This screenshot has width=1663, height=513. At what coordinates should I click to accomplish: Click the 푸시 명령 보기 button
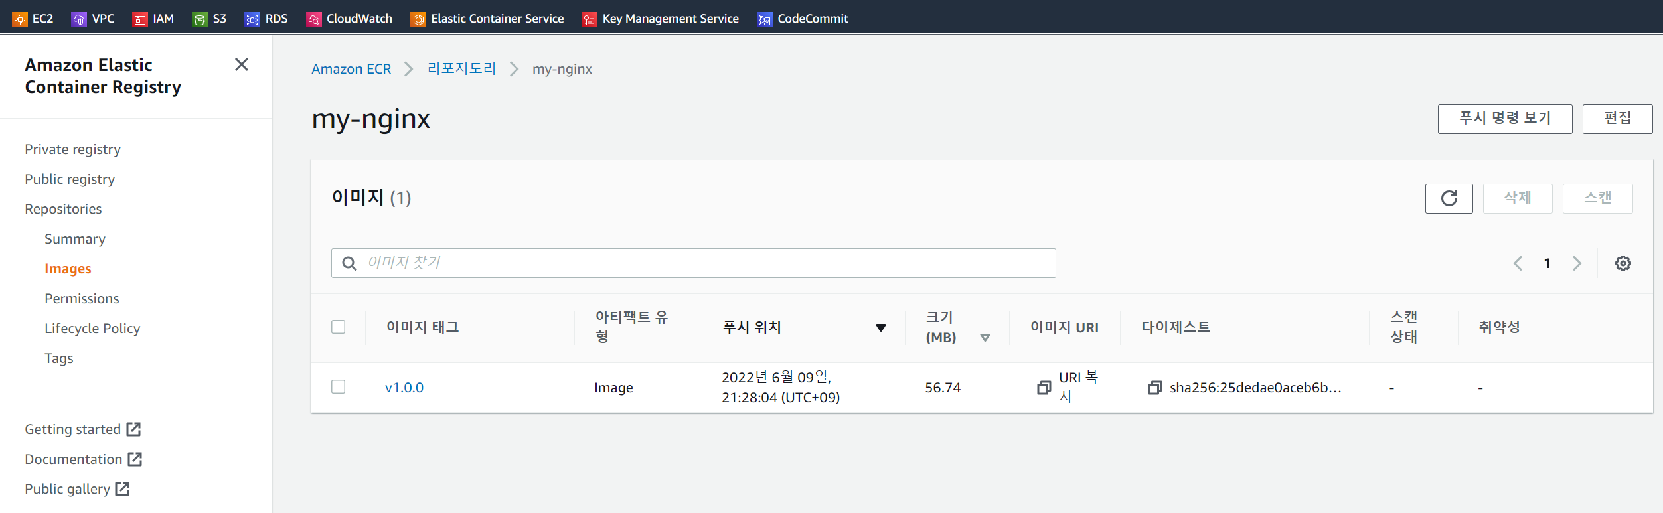click(1505, 119)
